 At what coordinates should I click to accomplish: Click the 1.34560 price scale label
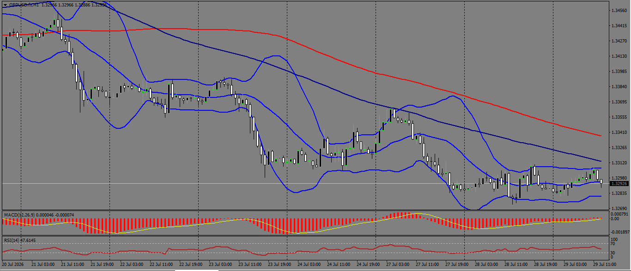click(x=619, y=10)
